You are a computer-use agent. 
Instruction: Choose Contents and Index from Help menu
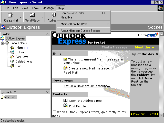pyautogui.click(x=83, y=13)
